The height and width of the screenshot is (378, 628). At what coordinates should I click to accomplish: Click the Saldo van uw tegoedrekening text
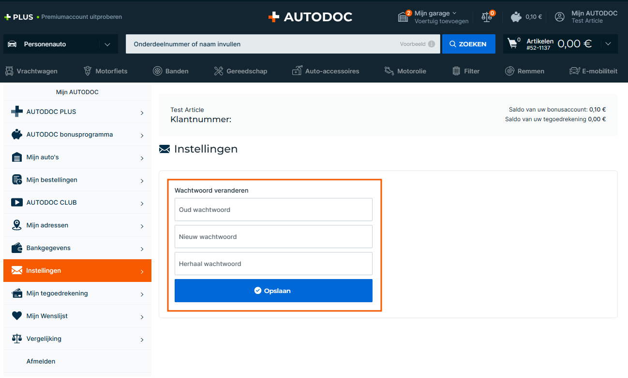pyautogui.click(x=546, y=119)
